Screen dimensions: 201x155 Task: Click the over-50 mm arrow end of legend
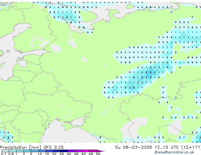point(101,151)
